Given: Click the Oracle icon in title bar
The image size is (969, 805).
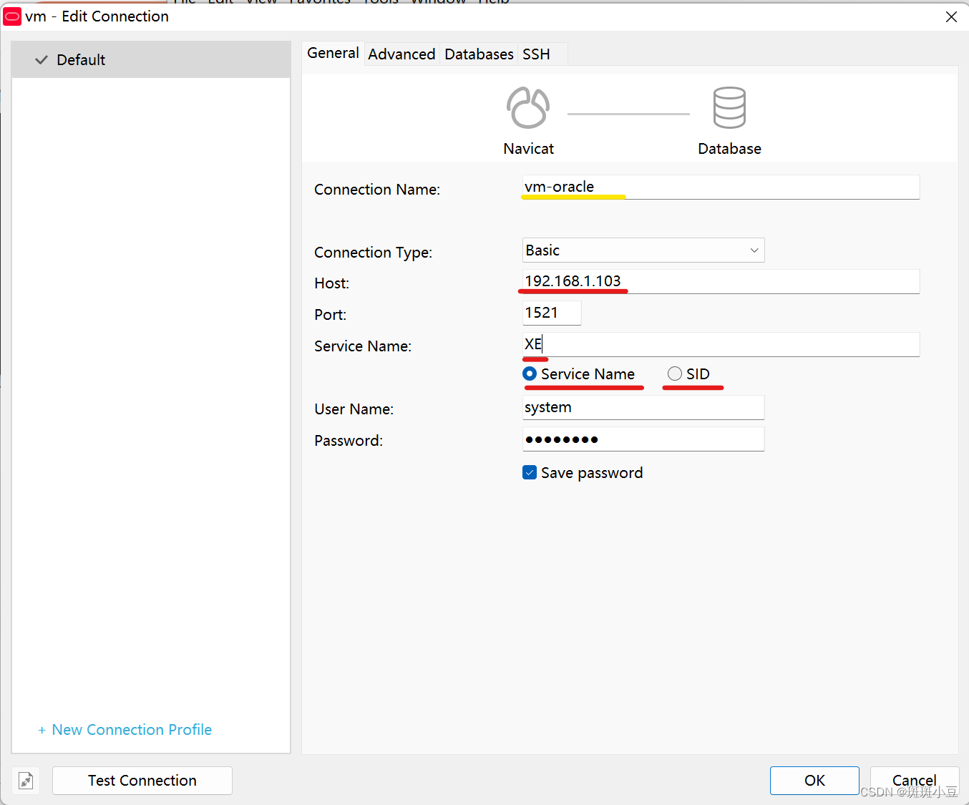Looking at the screenshot, I should [12, 16].
